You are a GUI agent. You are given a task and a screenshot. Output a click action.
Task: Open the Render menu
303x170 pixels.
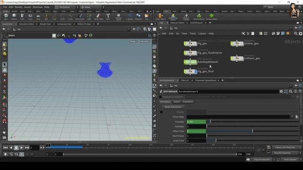18,7
